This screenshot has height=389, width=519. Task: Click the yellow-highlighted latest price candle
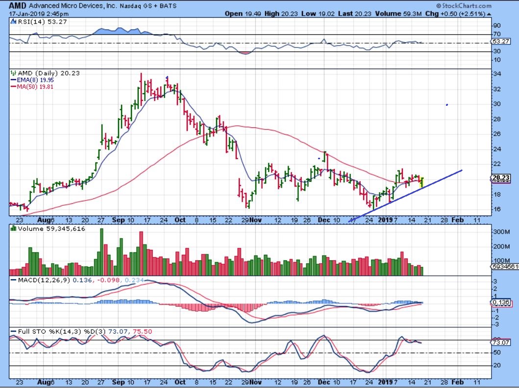[x=421, y=183]
